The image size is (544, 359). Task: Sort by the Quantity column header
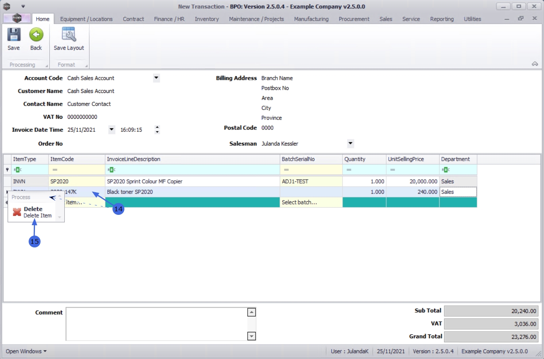pyautogui.click(x=364, y=159)
